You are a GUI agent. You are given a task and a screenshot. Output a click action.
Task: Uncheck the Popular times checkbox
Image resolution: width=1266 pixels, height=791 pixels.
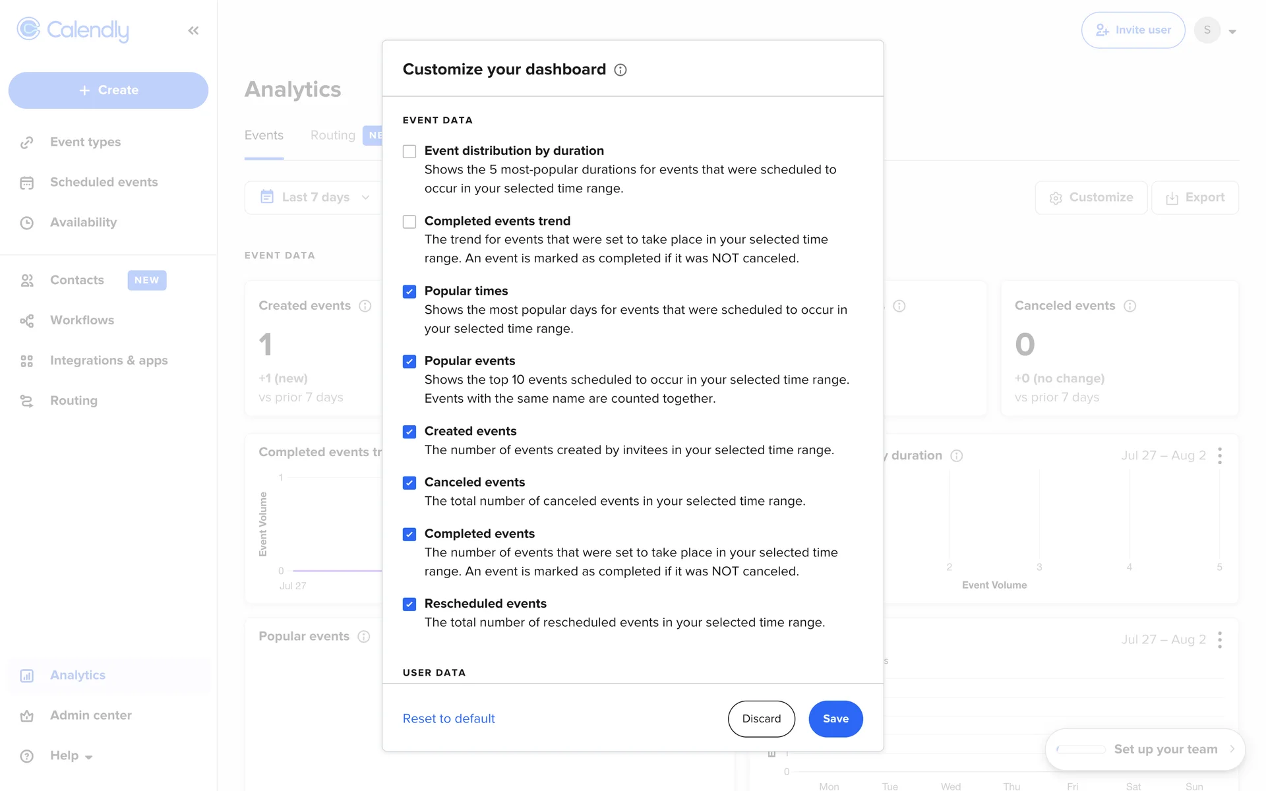(x=409, y=291)
